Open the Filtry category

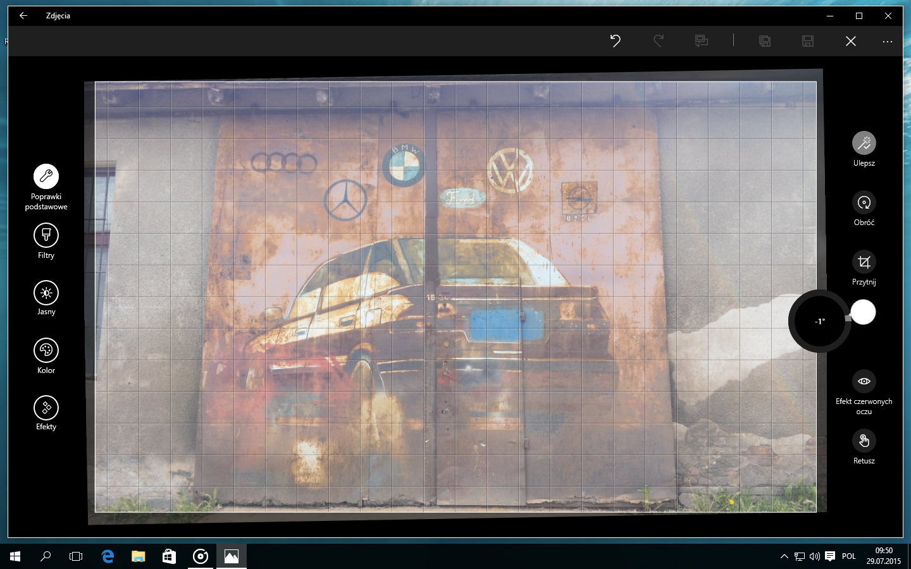point(46,242)
